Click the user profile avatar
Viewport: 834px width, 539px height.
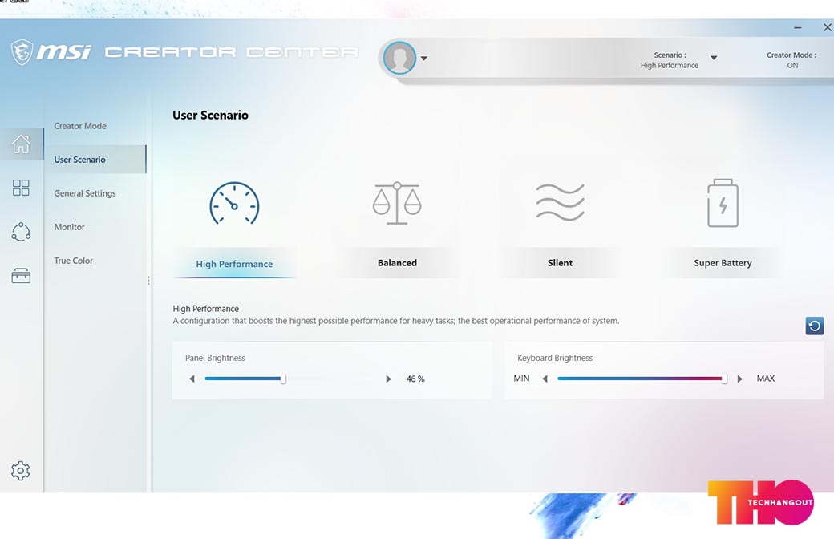[x=399, y=58]
